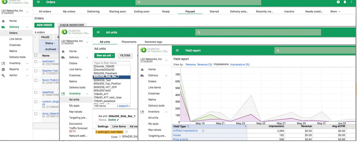The image size is (357, 143).
Task: Click search magnifier in Ad units window header
Action: pos(199,33)
